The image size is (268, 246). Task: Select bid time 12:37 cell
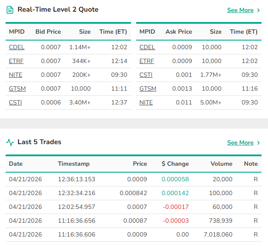click(119, 102)
